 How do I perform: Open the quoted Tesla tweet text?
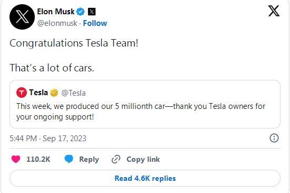pyautogui.click(x=141, y=112)
